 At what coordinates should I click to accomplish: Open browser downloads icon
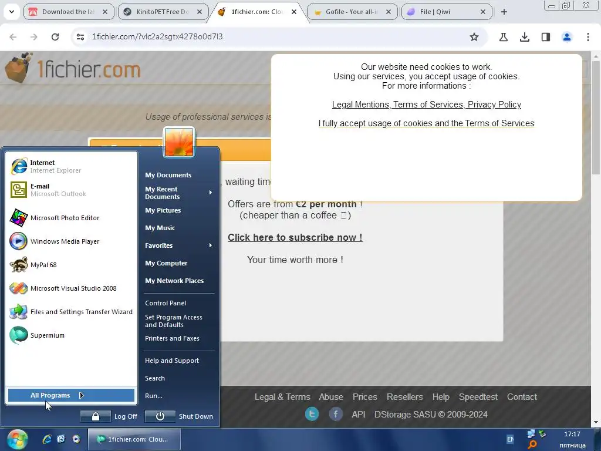[x=524, y=37]
